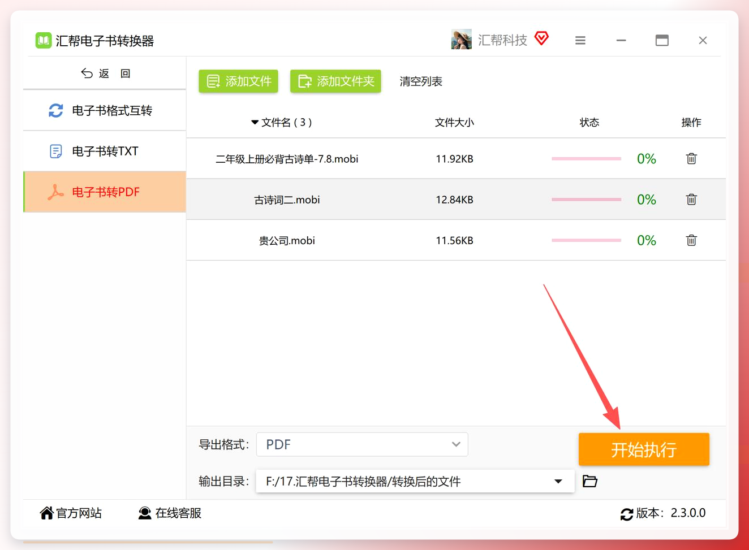Click 添加文件 button

click(238, 81)
